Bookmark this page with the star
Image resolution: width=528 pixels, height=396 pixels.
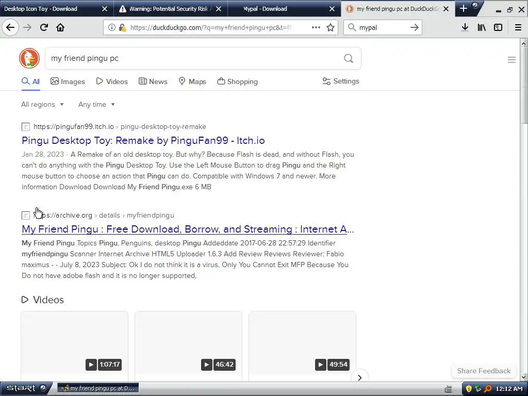point(331,27)
